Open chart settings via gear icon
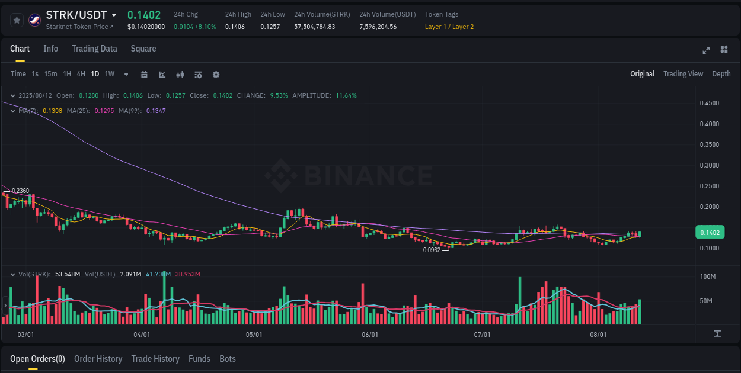The width and height of the screenshot is (741, 373). tap(216, 74)
